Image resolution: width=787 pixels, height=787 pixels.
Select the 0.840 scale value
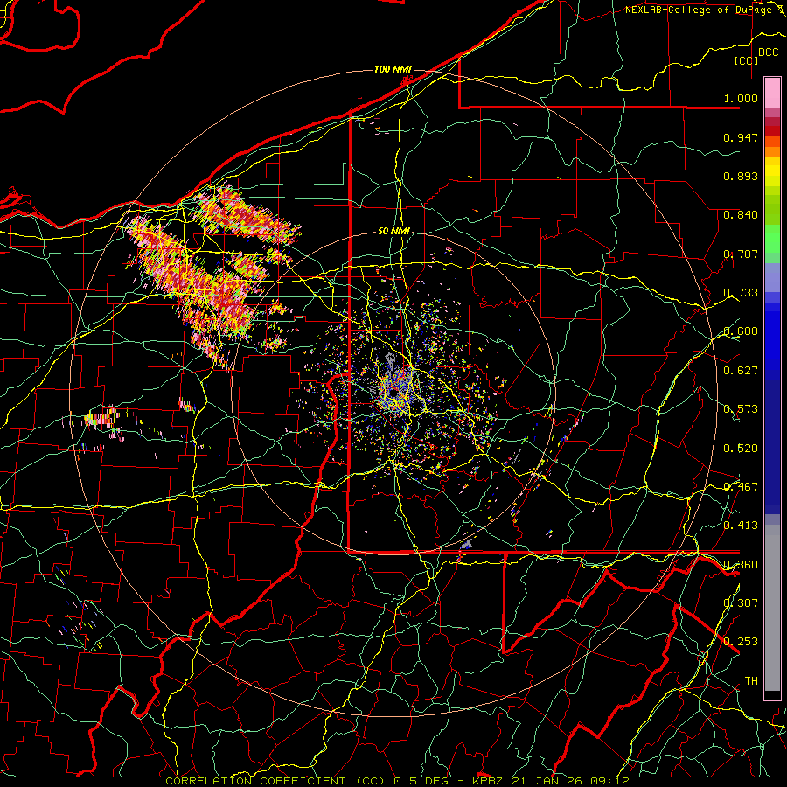pos(741,215)
